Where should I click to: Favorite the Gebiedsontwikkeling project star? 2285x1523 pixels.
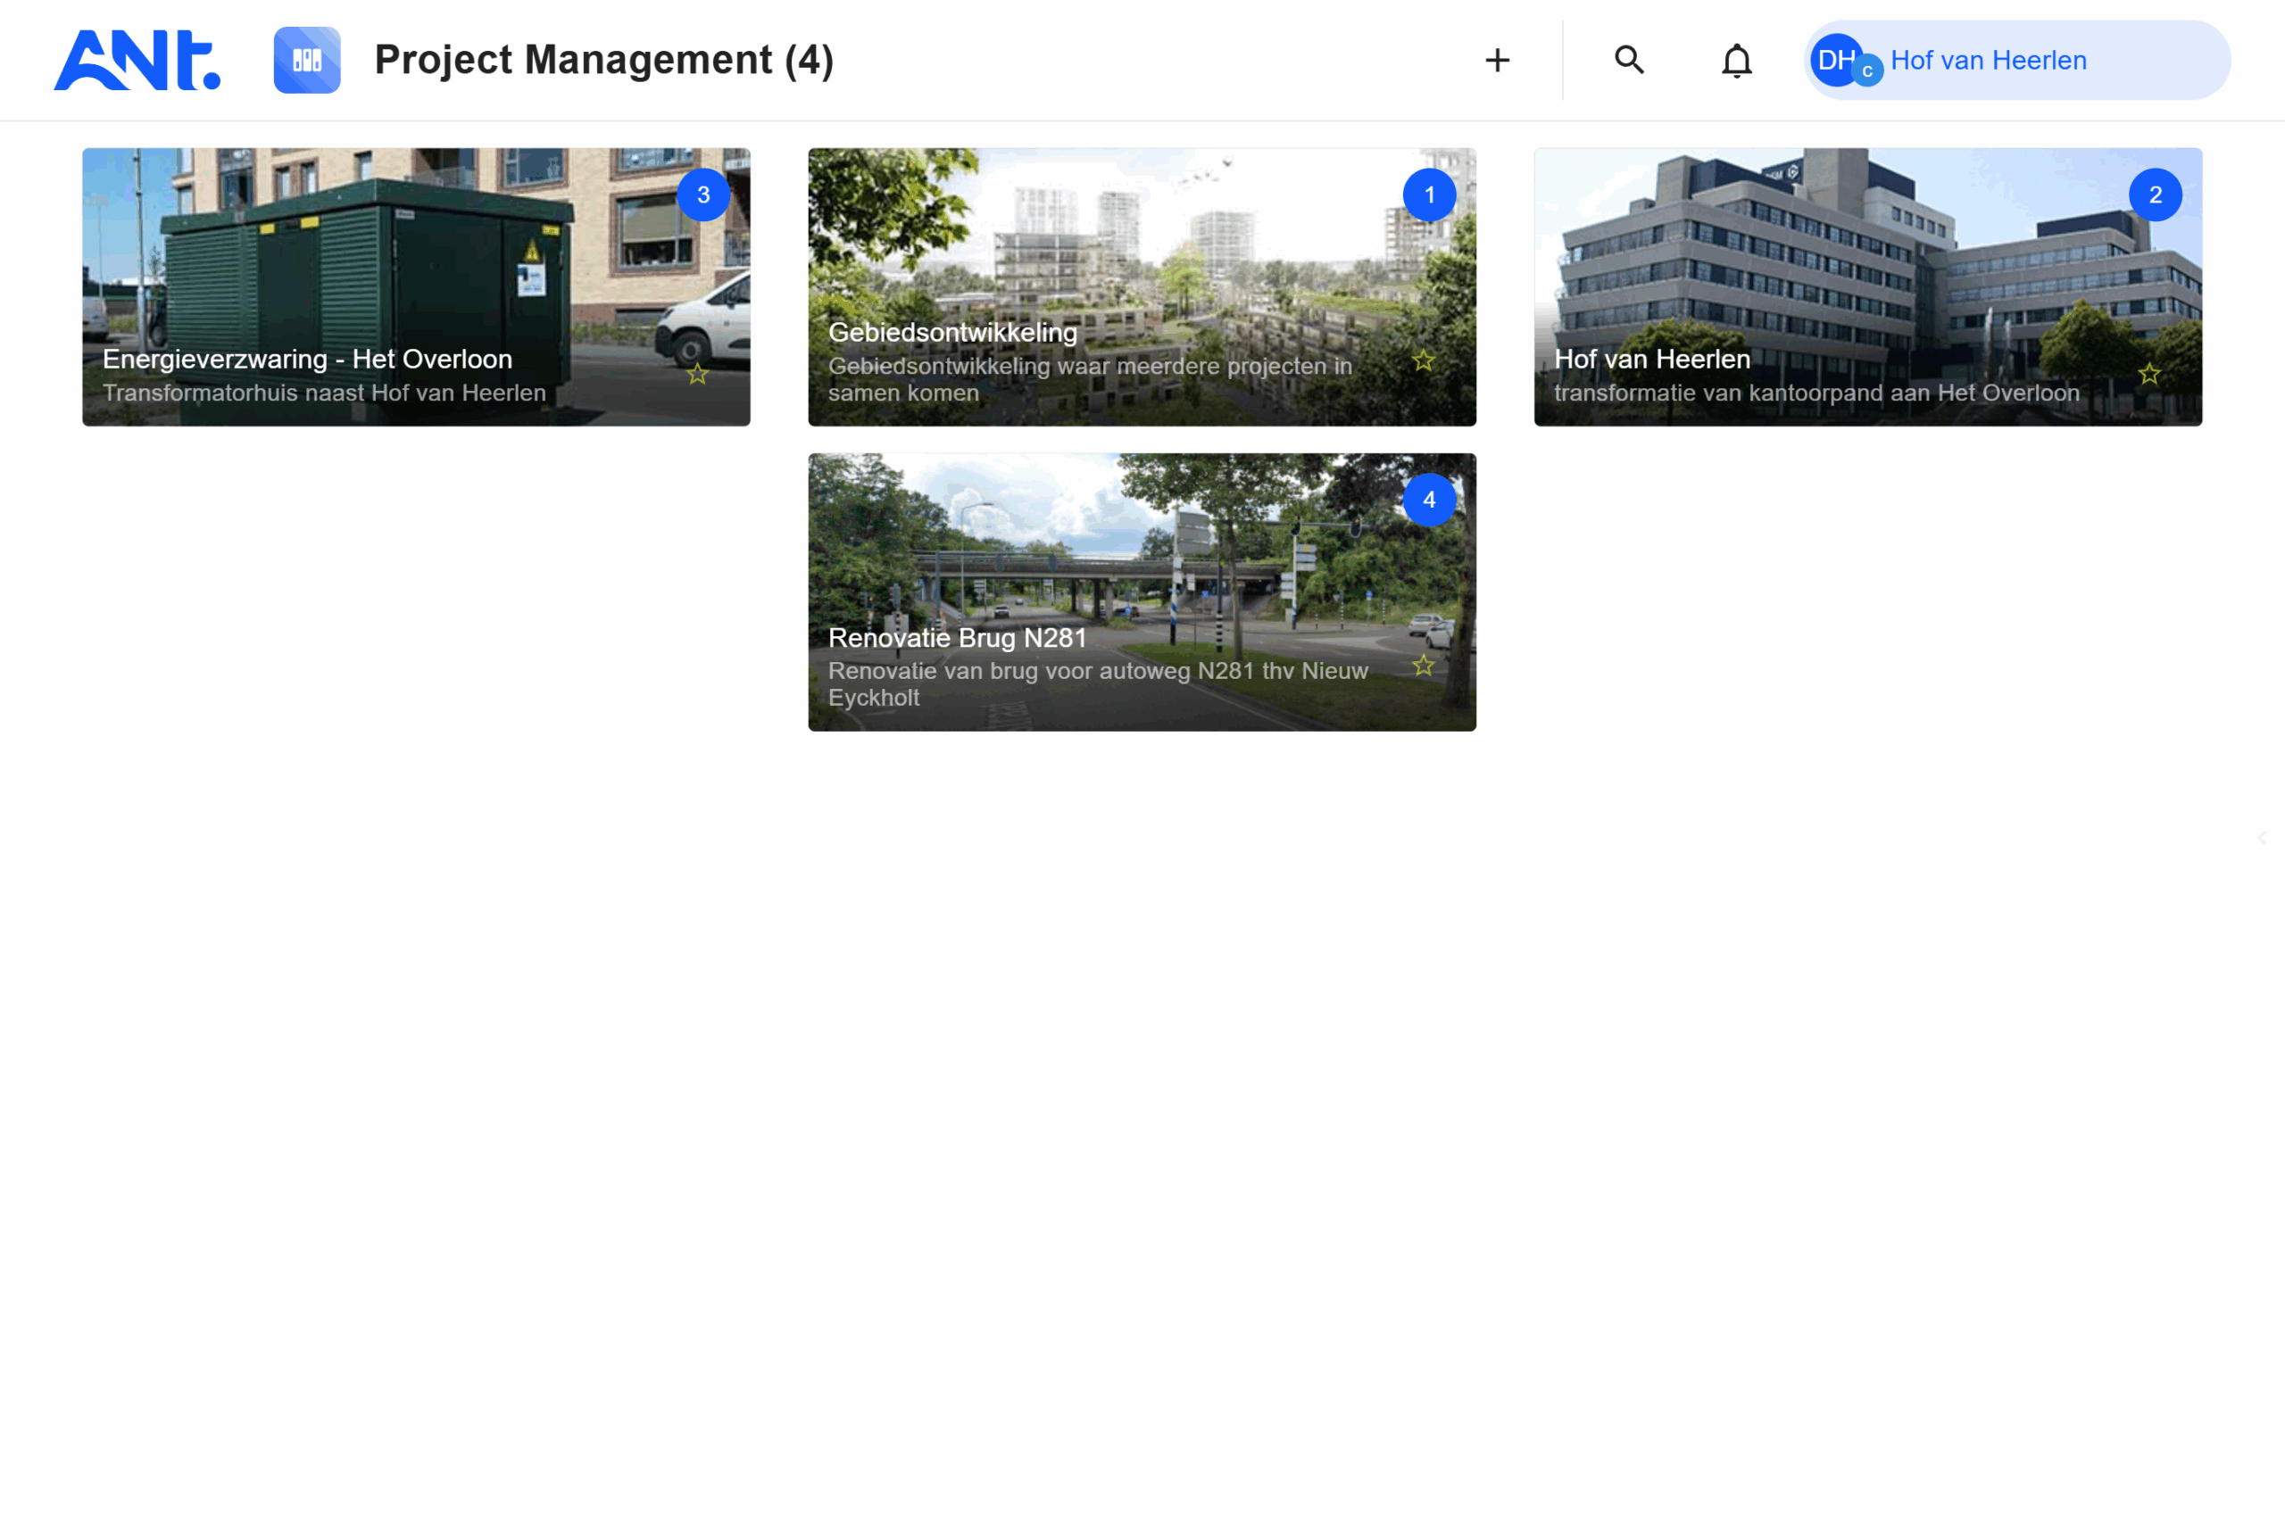click(x=1424, y=360)
